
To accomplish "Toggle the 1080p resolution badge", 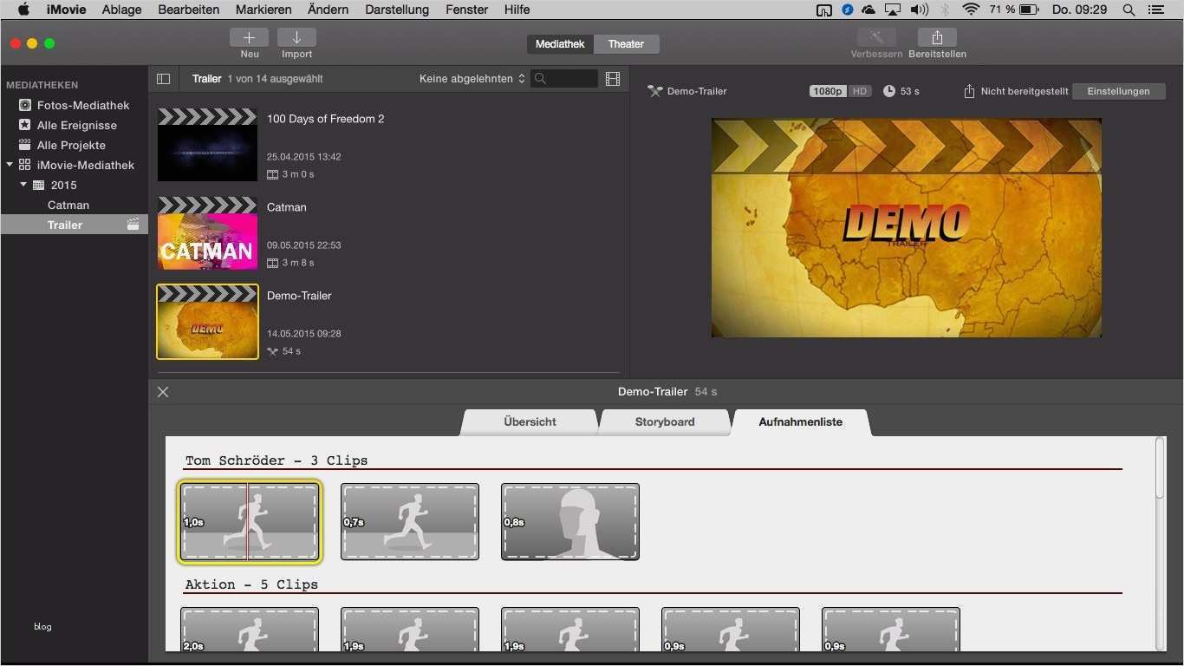I will pyautogui.click(x=827, y=90).
